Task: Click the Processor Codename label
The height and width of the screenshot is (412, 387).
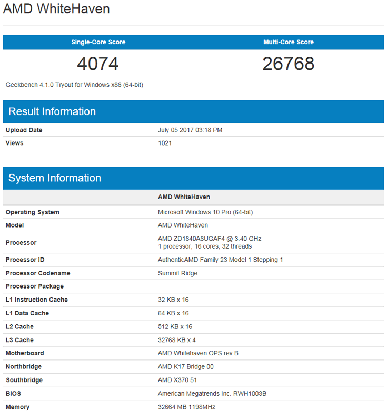Action: click(x=38, y=273)
